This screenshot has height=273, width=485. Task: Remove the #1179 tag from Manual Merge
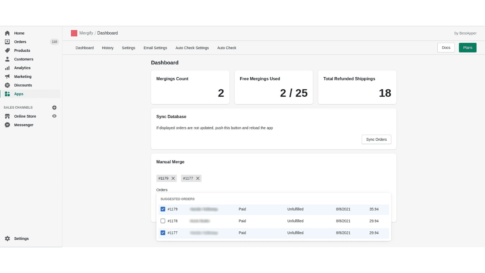173,178
